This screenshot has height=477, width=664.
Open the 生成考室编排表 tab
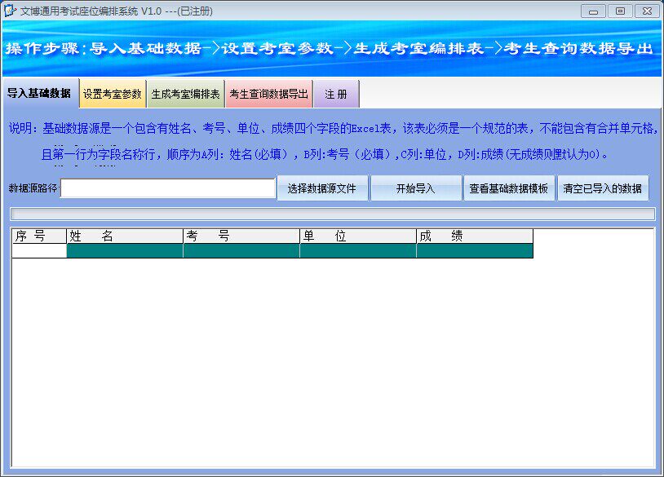[185, 94]
